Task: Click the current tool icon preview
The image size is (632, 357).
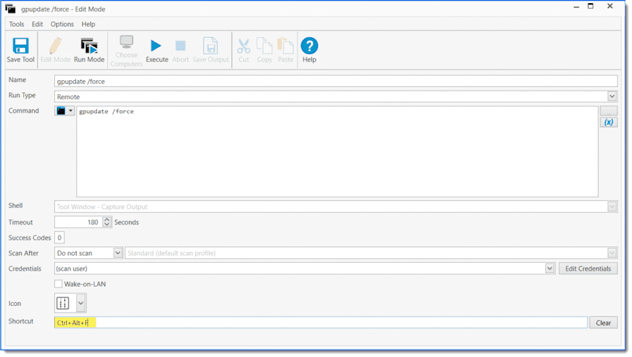Action: tap(63, 303)
